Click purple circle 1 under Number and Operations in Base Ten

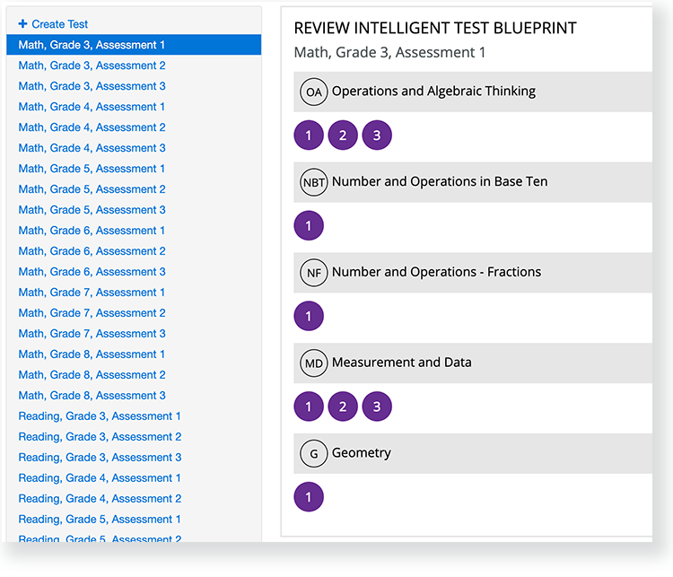coord(309,226)
